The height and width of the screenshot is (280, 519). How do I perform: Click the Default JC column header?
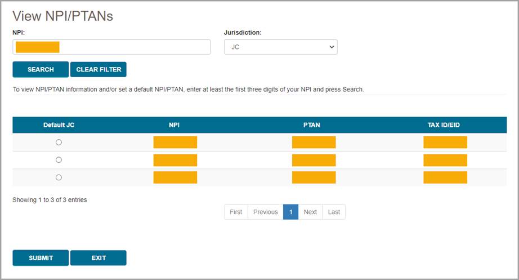[x=59, y=125]
